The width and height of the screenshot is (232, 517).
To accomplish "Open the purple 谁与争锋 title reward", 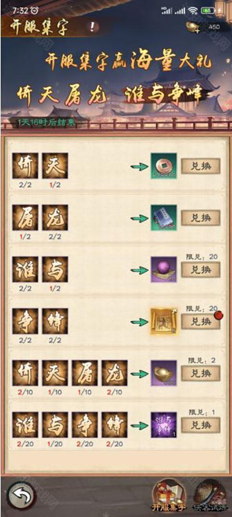I will pyautogui.click(x=164, y=425).
